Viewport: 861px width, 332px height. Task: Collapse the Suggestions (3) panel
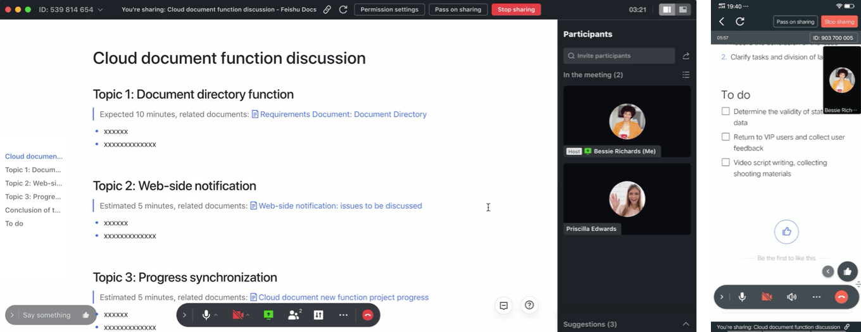pos(686,324)
